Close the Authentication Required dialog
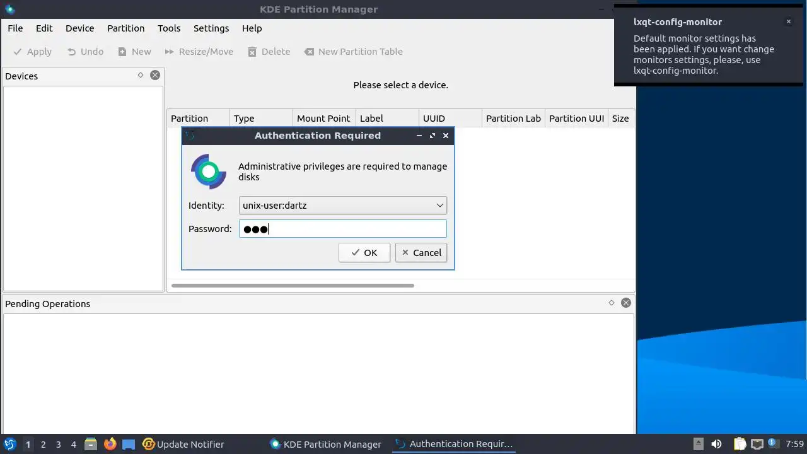807x454 pixels. (446, 136)
